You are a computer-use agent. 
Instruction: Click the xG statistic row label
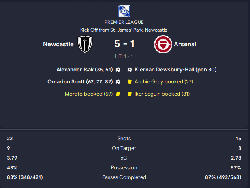pos(124,158)
